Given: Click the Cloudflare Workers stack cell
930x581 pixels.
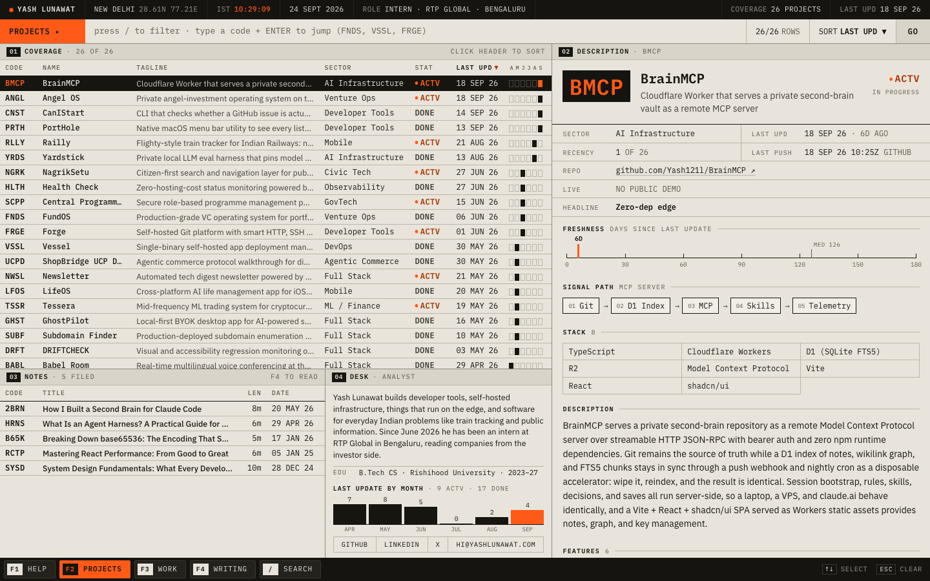Looking at the screenshot, I should pyautogui.click(x=741, y=352).
